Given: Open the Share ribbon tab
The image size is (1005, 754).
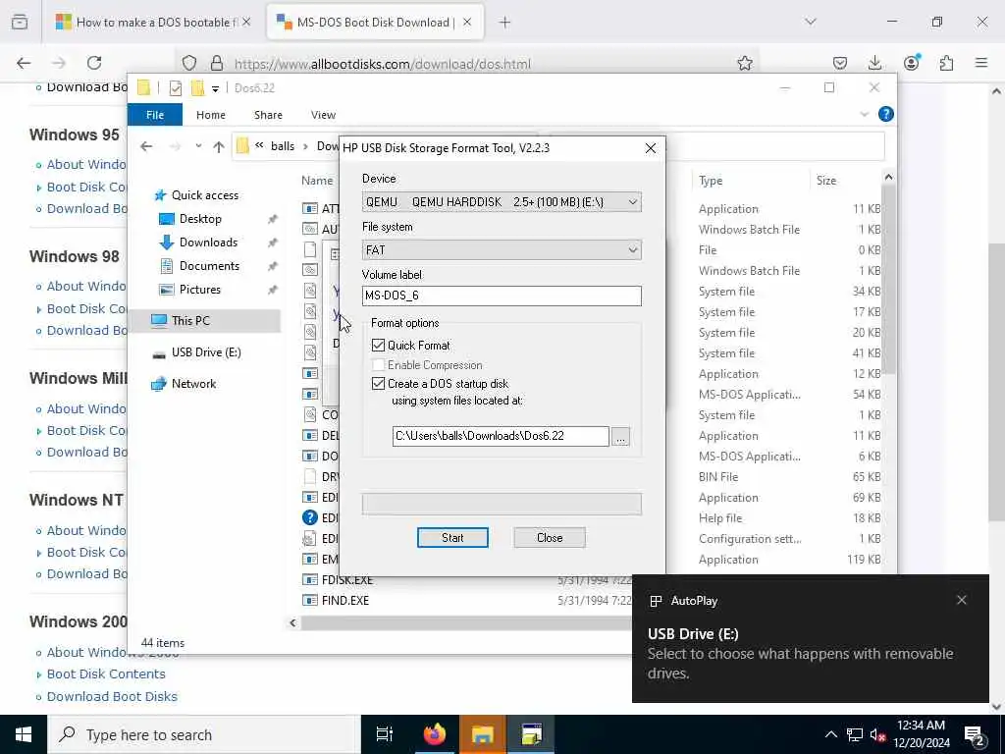Looking at the screenshot, I should (x=268, y=115).
